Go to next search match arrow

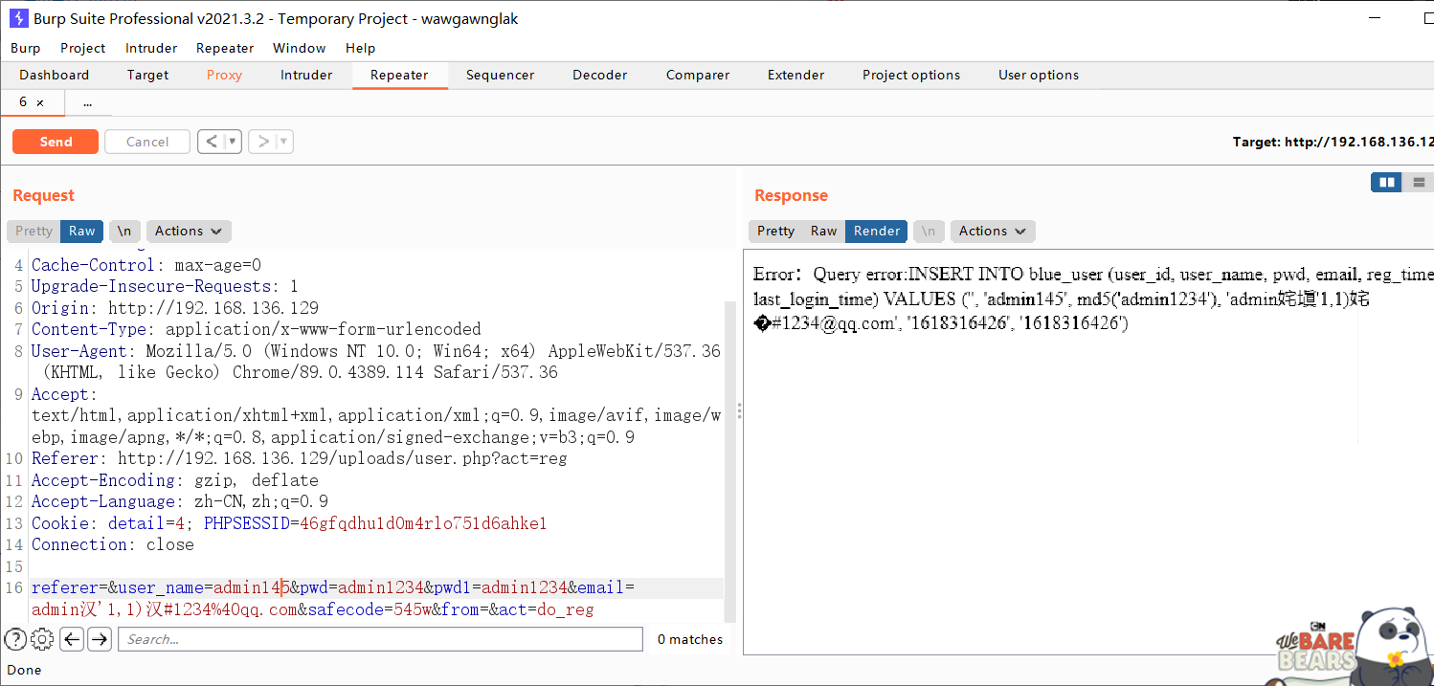pyautogui.click(x=100, y=639)
